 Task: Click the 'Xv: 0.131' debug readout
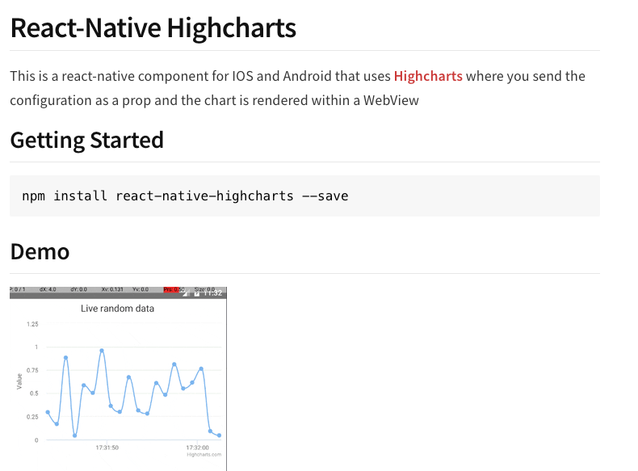pos(112,289)
